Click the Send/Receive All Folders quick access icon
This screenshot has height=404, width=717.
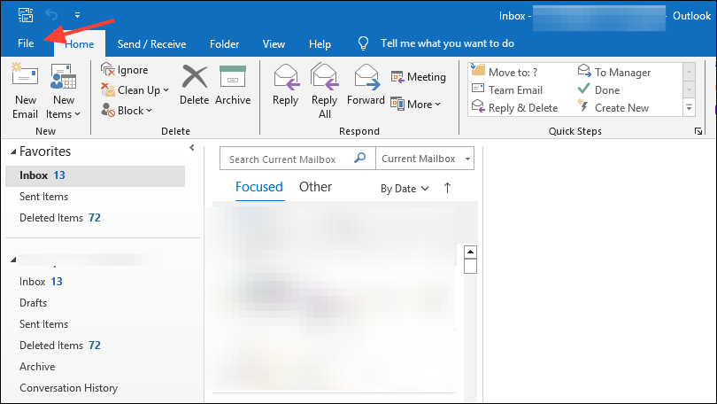click(x=26, y=15)
